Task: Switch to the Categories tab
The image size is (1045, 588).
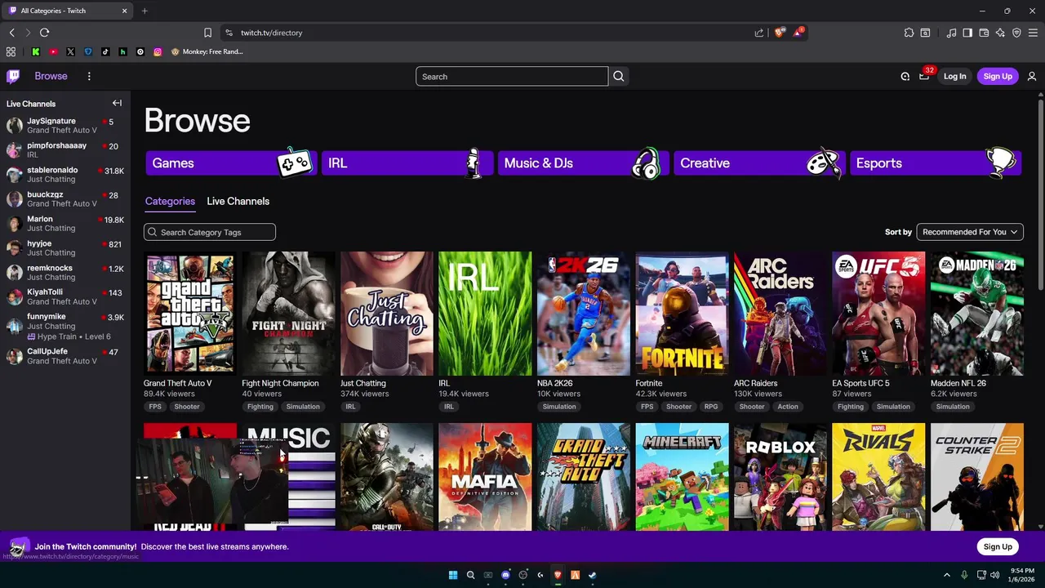Action: 170,201
